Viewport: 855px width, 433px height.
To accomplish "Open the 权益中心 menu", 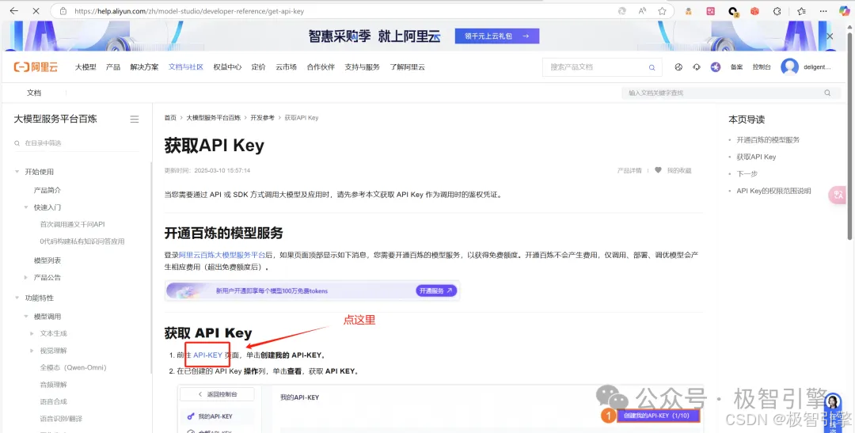I will pos(227,67).
